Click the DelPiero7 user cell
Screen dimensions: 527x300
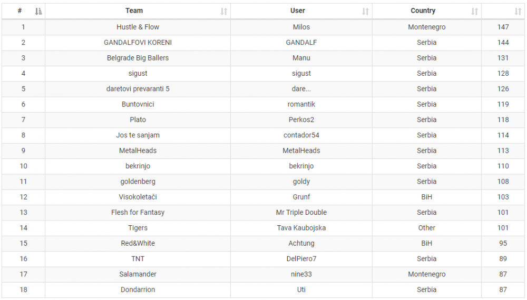point(301,258)
